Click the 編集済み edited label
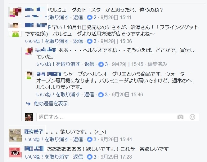207x162 pixels. tap(157, 64)
